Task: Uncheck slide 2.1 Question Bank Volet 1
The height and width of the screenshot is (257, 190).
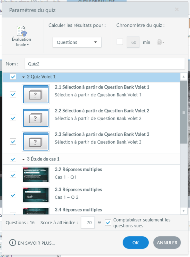Action: [13, 94]
